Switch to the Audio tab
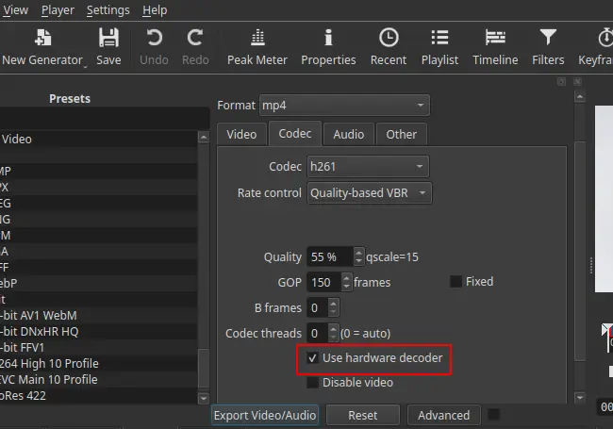This screenshot has width=613, height=429. tap(349, 135)
